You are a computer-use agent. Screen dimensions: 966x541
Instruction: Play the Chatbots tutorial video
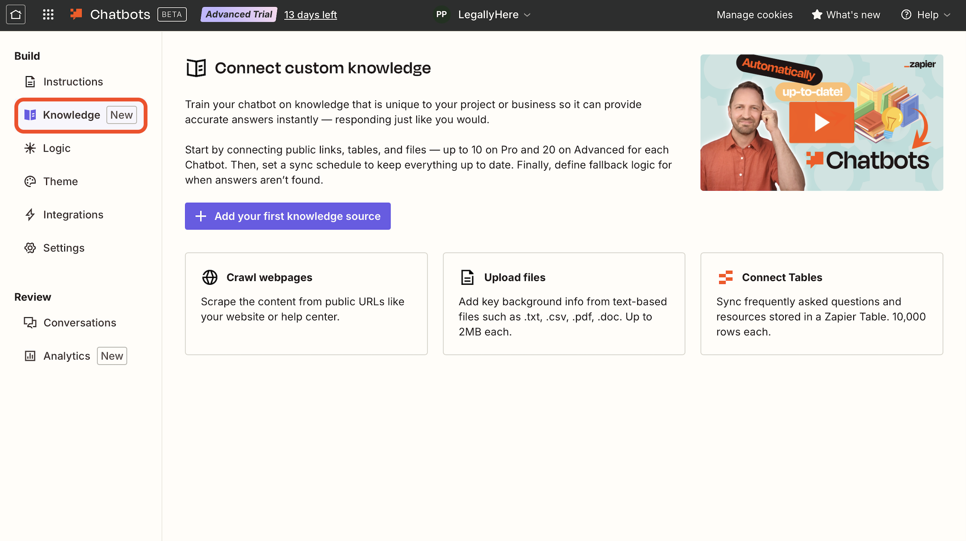821,123
